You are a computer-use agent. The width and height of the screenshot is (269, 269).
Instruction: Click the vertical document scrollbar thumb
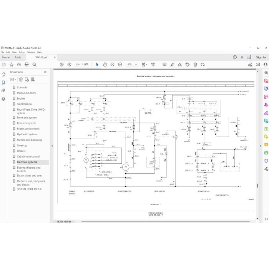[257, 186]
